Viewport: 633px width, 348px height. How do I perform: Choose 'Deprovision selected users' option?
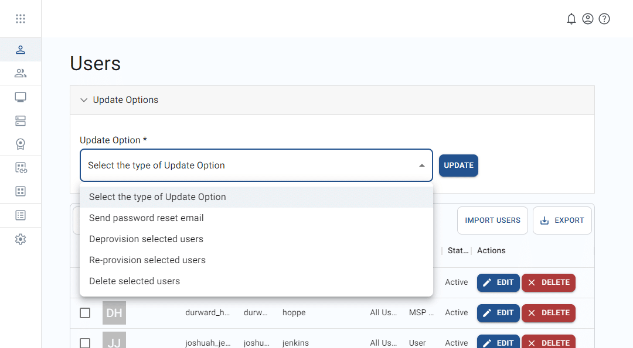click(146, 239)
